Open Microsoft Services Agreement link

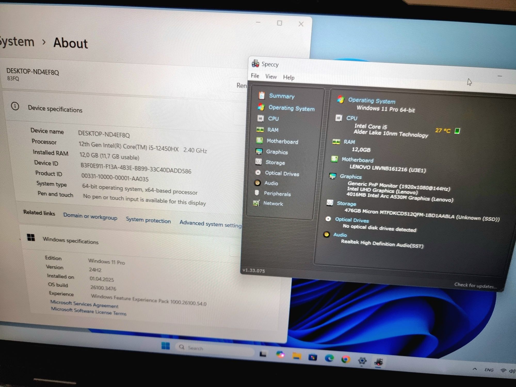tap(84, 304)
